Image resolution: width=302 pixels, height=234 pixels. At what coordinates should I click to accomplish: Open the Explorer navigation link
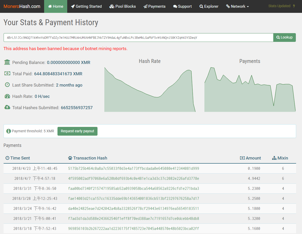(x=209, y=6)
